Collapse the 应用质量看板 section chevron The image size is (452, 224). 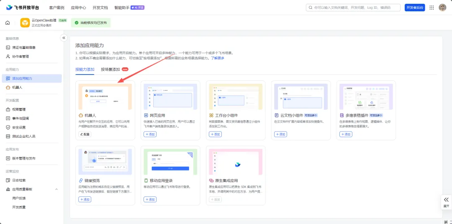tap(56, 189)
